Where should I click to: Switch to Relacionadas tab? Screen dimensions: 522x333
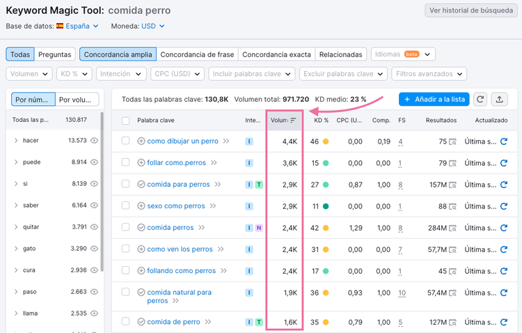340,54
